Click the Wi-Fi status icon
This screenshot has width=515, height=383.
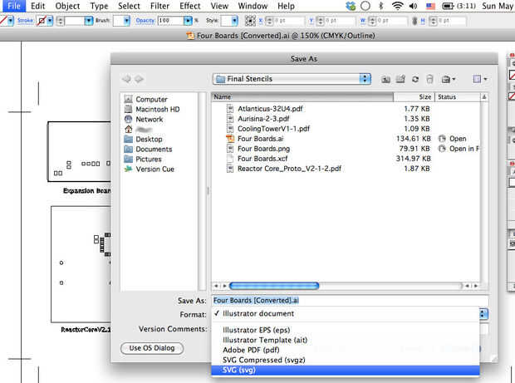397,6
